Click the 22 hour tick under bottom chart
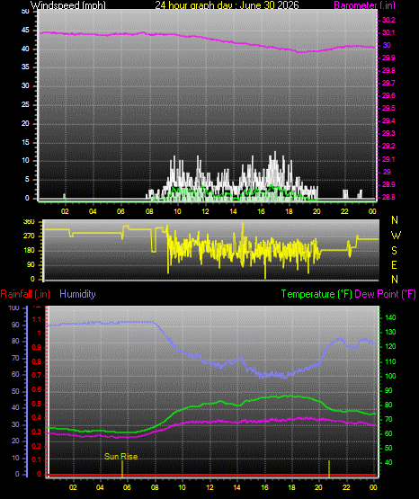Viewport: 419px width, 499px height. 346,487
